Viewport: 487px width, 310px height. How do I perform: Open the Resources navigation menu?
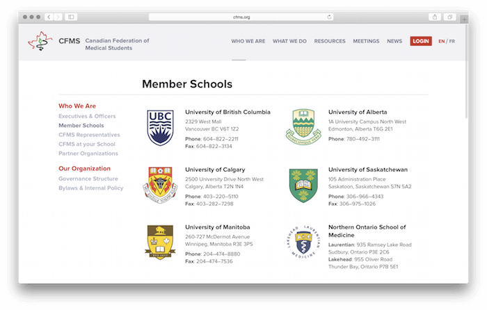pos(330,42)
